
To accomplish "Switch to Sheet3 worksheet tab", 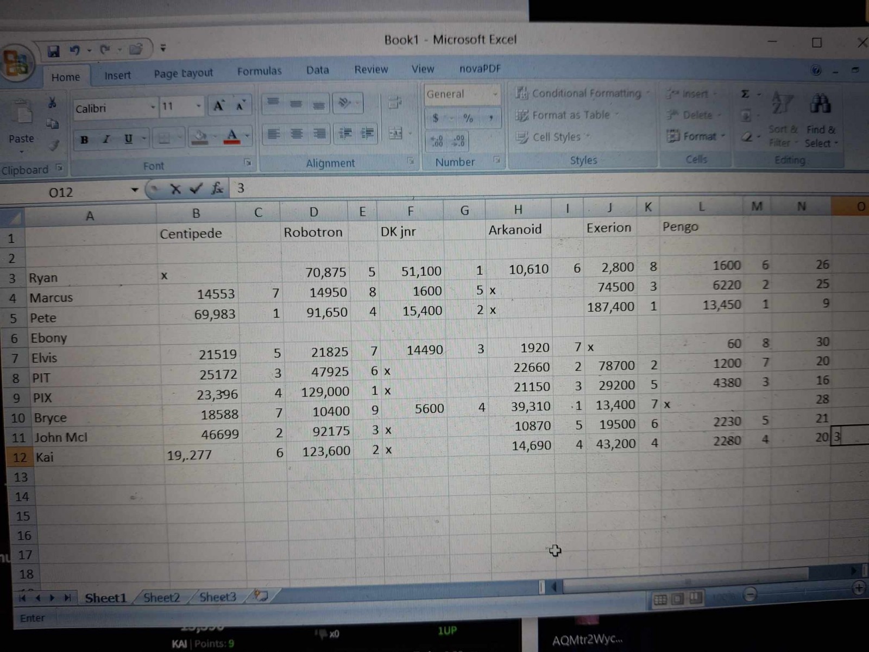I will coord(217,597).
